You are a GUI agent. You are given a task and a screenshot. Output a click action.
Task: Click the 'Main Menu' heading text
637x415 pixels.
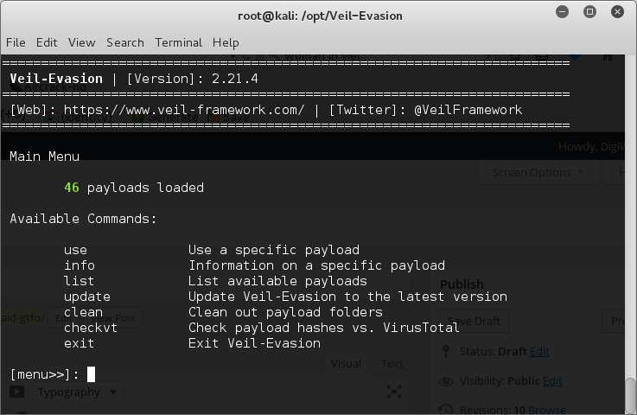[45, 156]
